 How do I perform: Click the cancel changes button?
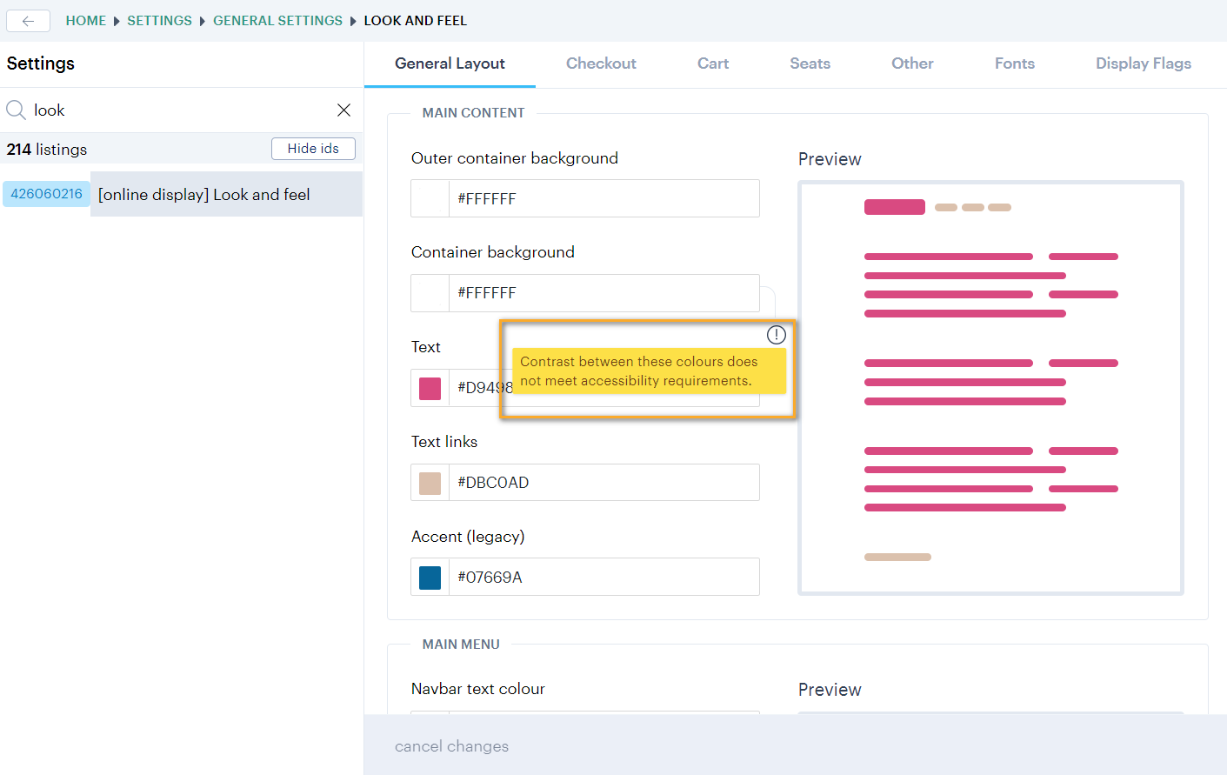pyautogui.click(x=451, y=745)
